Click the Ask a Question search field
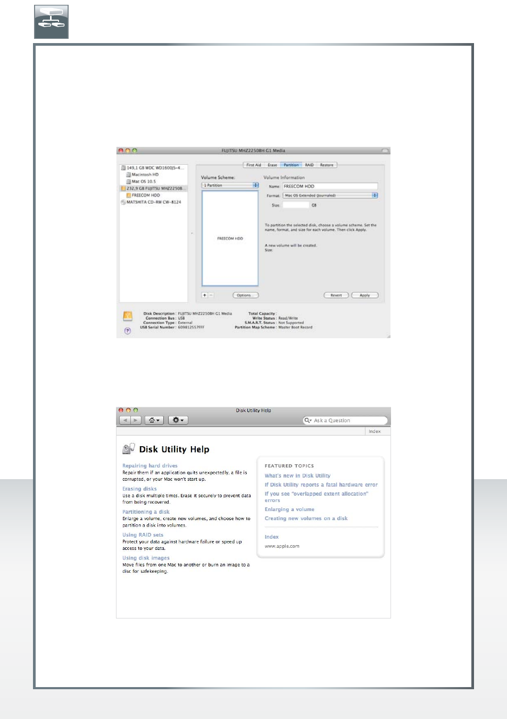Image resolution: width=507 pixels, height=719 pixels. [345, 420]
